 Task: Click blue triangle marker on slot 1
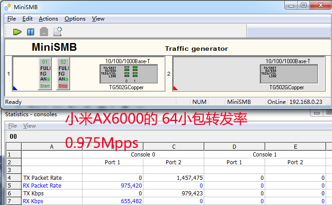[x=15, y=88]
